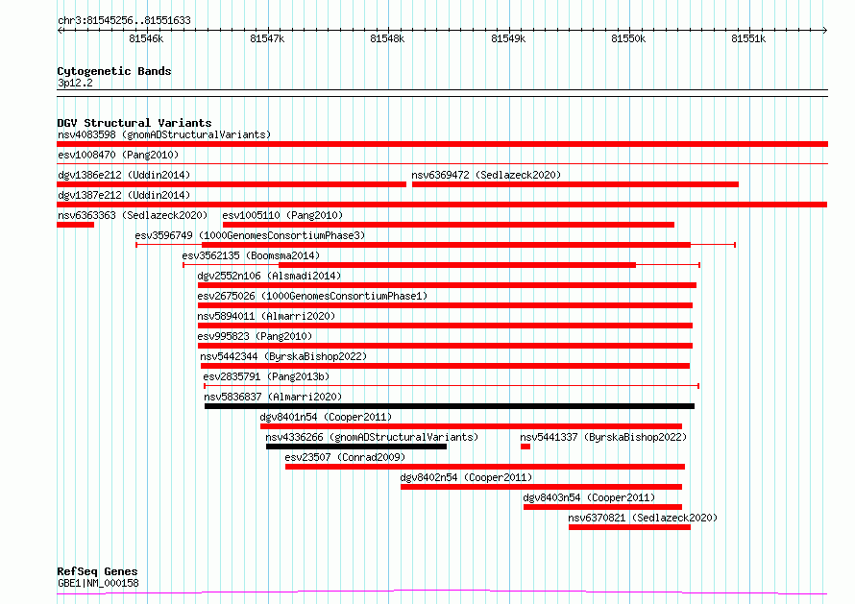
Task: Click the Cytogenetic Bands track title
Action: tap(114, 71)
